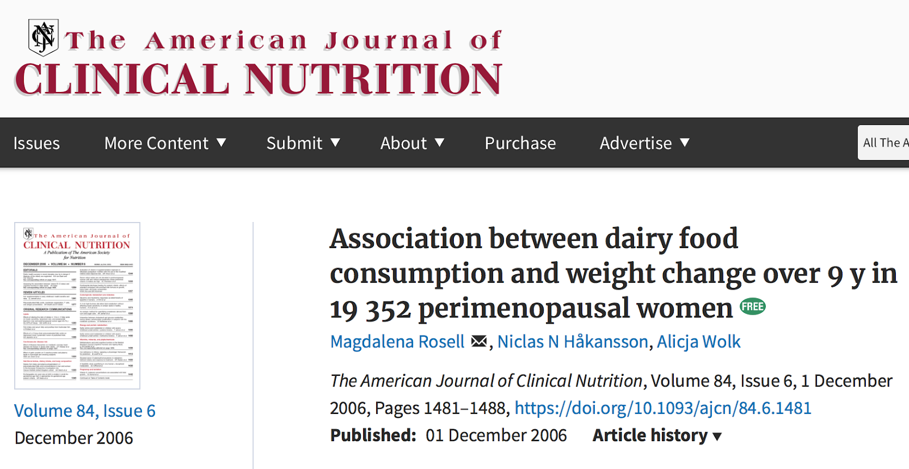Screen dimensions: 909x469
Task: Click the AJCN shield logo icon
Action: point(43,37)
